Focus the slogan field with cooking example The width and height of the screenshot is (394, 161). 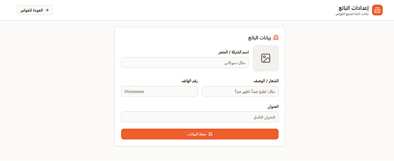tap(240, 91)
